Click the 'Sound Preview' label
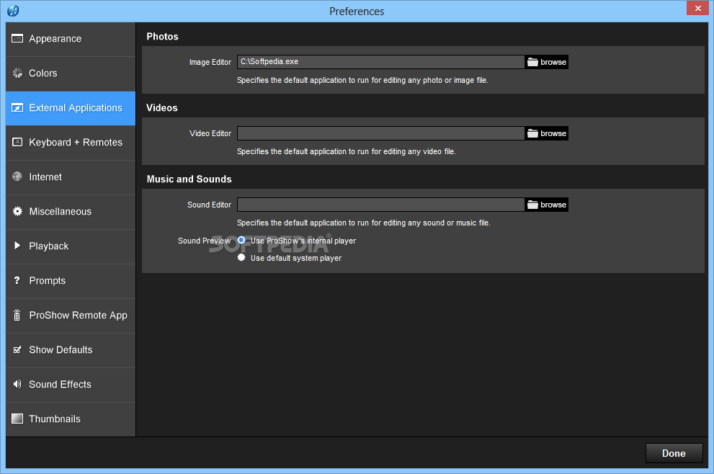This screenshot has width=714, height=474. (x=204, y=241)
